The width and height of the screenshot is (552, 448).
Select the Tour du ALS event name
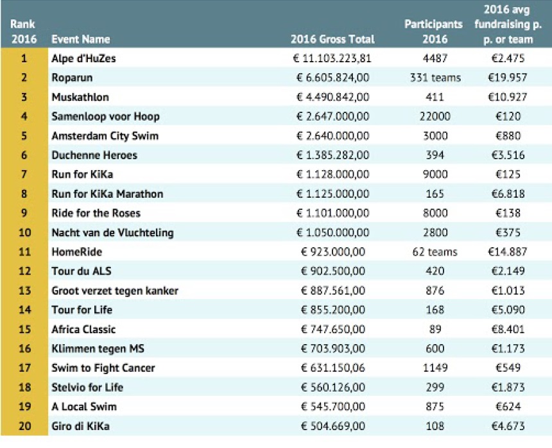tap(82, 271)
